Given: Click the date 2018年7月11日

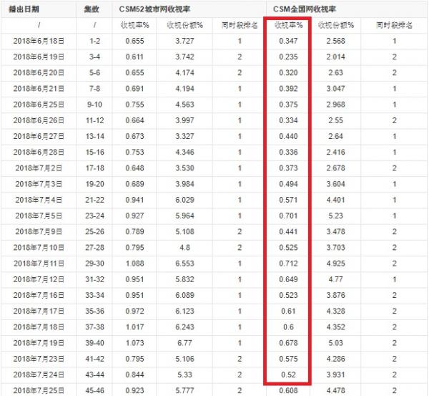Looking at the screenshot, I should coord(39,264).
